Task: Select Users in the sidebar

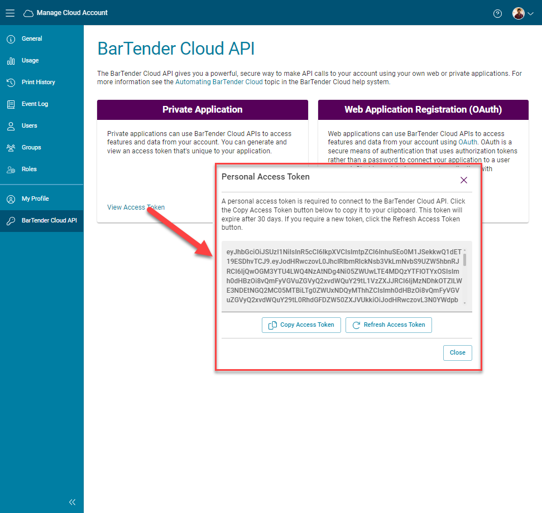Action: (41, 125)
